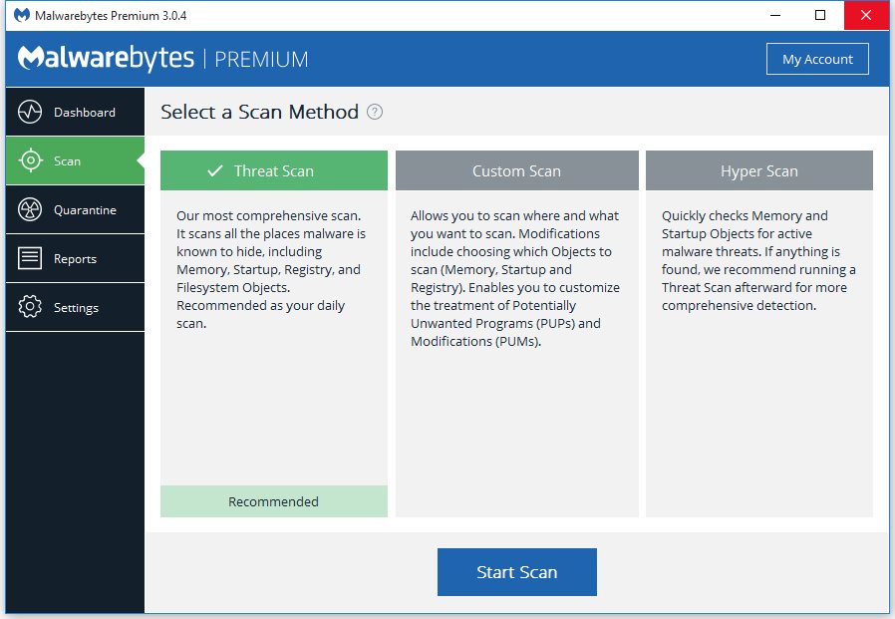Screen dimensions: 895x619
Task: Close the Malwarebytes window
Action: point(866,15)
